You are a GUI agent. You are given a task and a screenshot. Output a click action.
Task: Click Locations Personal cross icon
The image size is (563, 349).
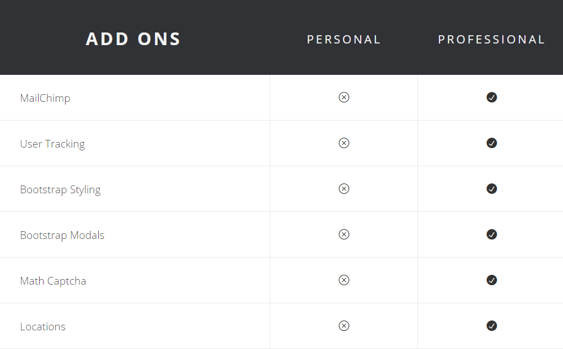[344, 326]
